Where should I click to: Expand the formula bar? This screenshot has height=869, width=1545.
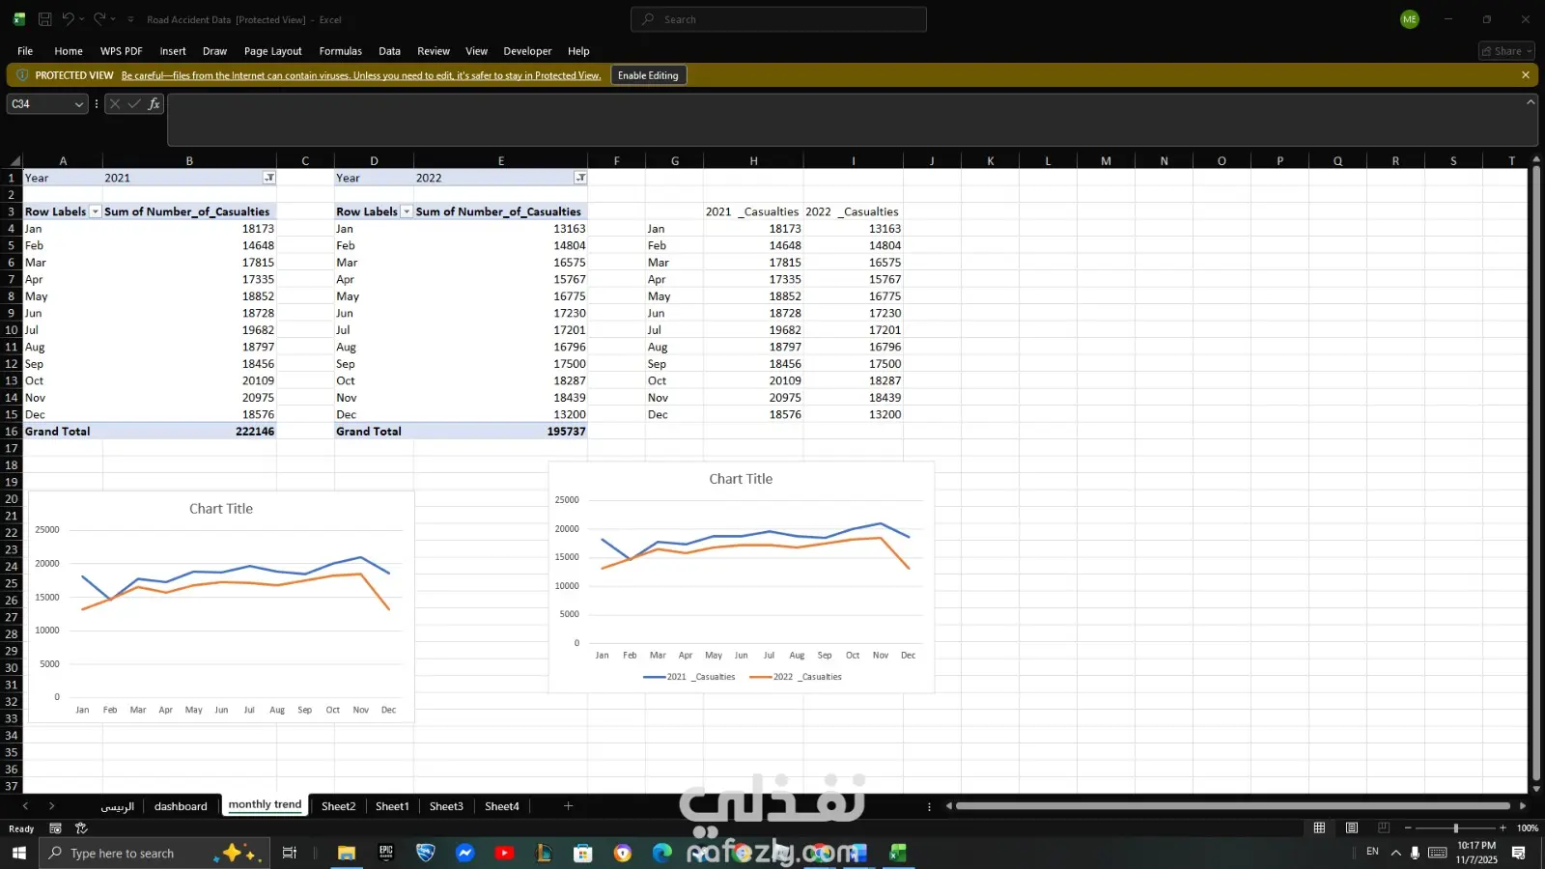[1531, 101]
